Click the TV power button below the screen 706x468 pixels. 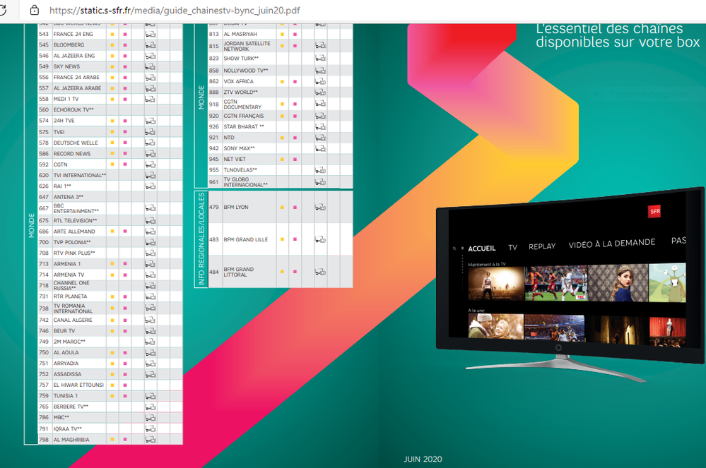558,348
